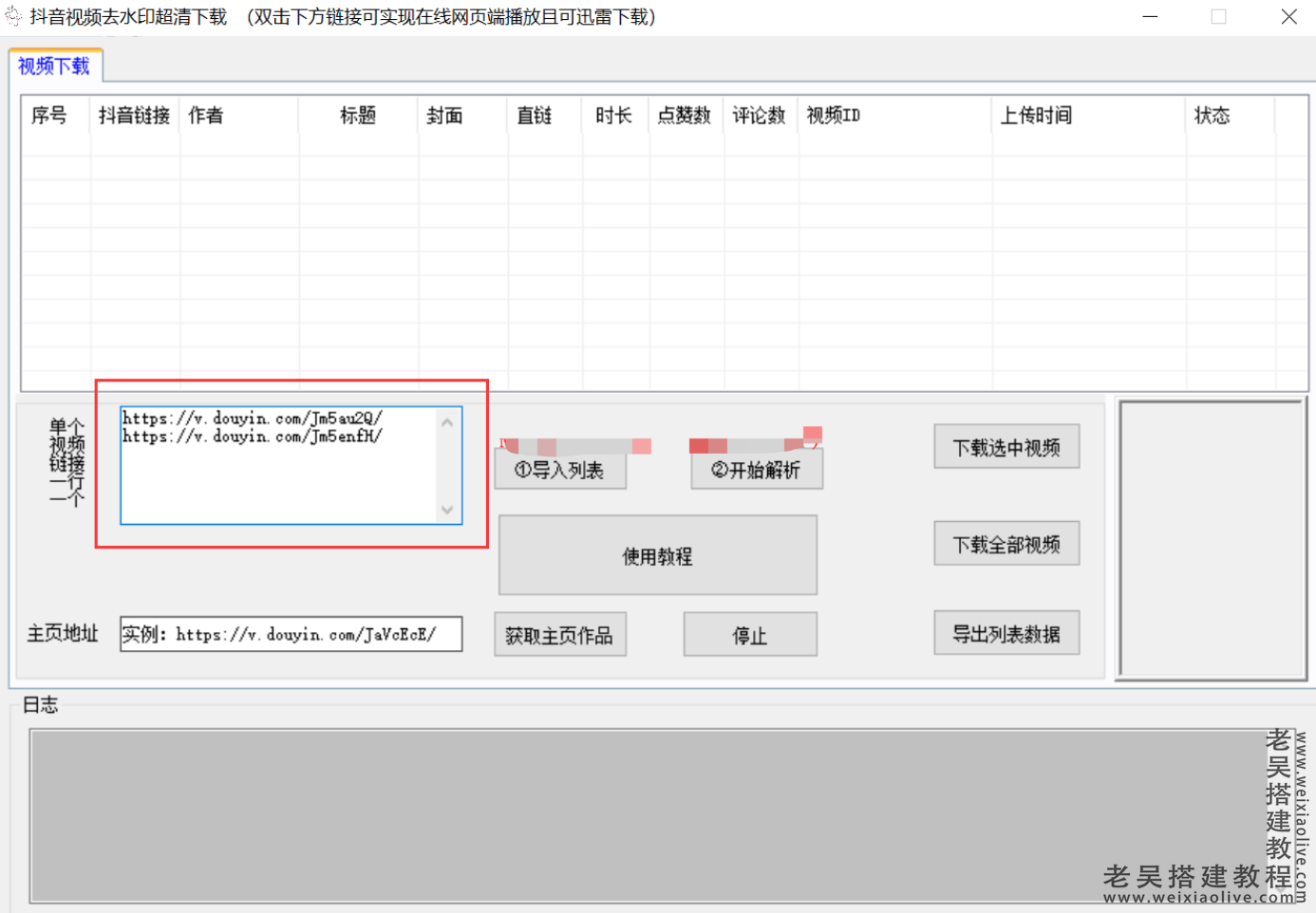Click the first link https://v.douyin.com/Jm5au2Q/
The image size is (1316, 913).
[x=253, y=418]
